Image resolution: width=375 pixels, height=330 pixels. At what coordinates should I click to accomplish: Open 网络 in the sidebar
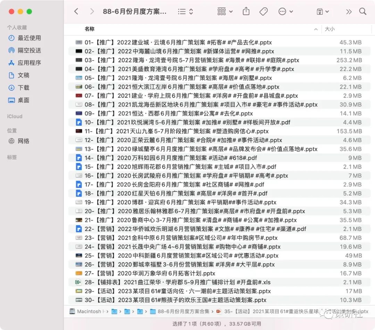pyautogui.click(x=19, y=141)
